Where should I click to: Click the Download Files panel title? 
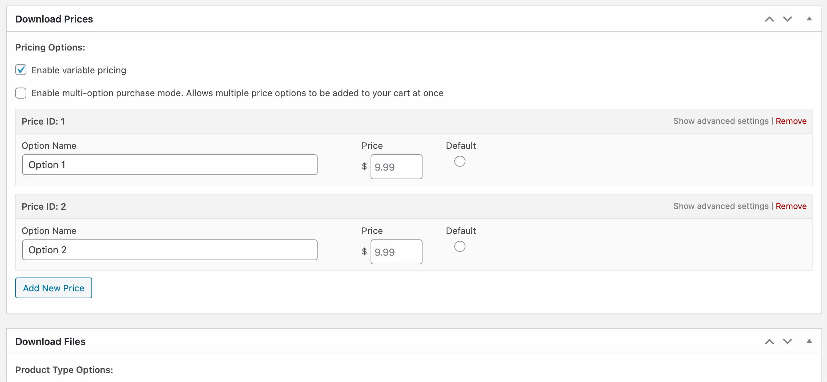pyautogui.click(x=50, y=342)
